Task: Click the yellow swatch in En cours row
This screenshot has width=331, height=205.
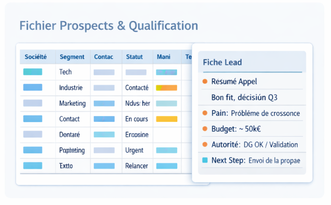Action: (x=166, y=119)
